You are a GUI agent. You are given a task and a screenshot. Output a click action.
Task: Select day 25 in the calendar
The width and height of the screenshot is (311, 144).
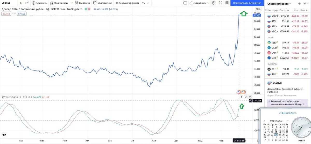pyautogui.click(x=280, y=135)
